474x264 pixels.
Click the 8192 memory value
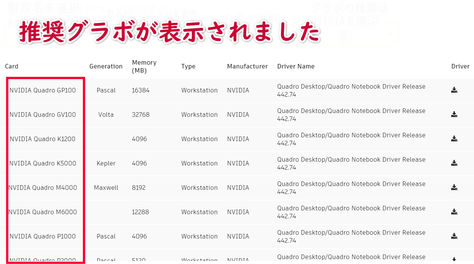139,188
